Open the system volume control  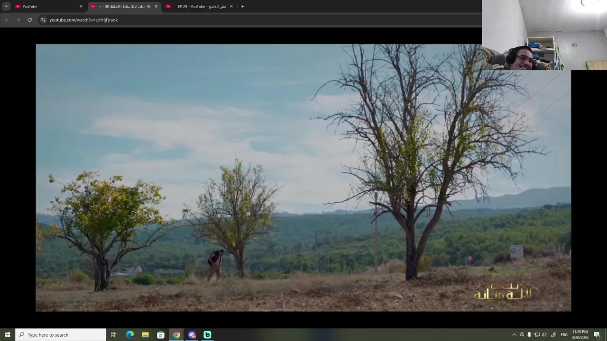point(544,335)
